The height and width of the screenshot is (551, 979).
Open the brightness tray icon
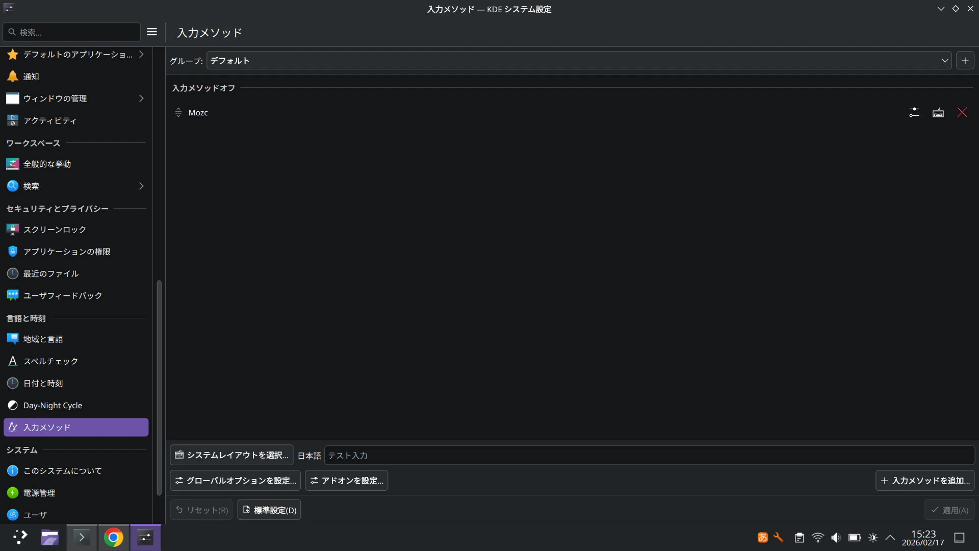(873, 538)
